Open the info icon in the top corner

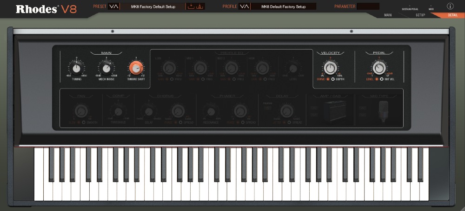coord(450,6)
